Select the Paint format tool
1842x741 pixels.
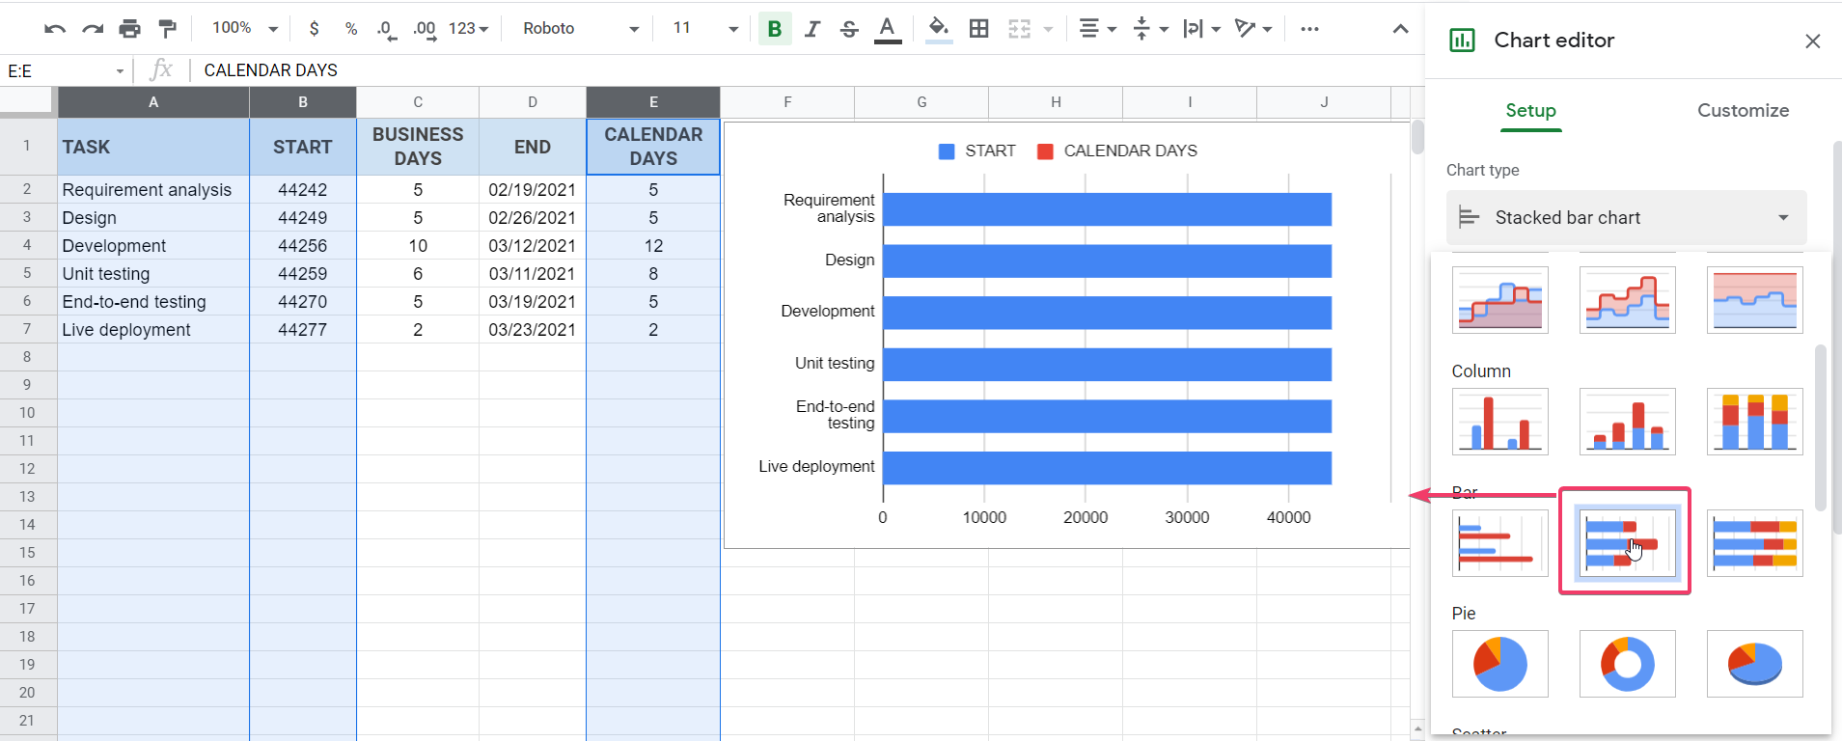[167, 29]
